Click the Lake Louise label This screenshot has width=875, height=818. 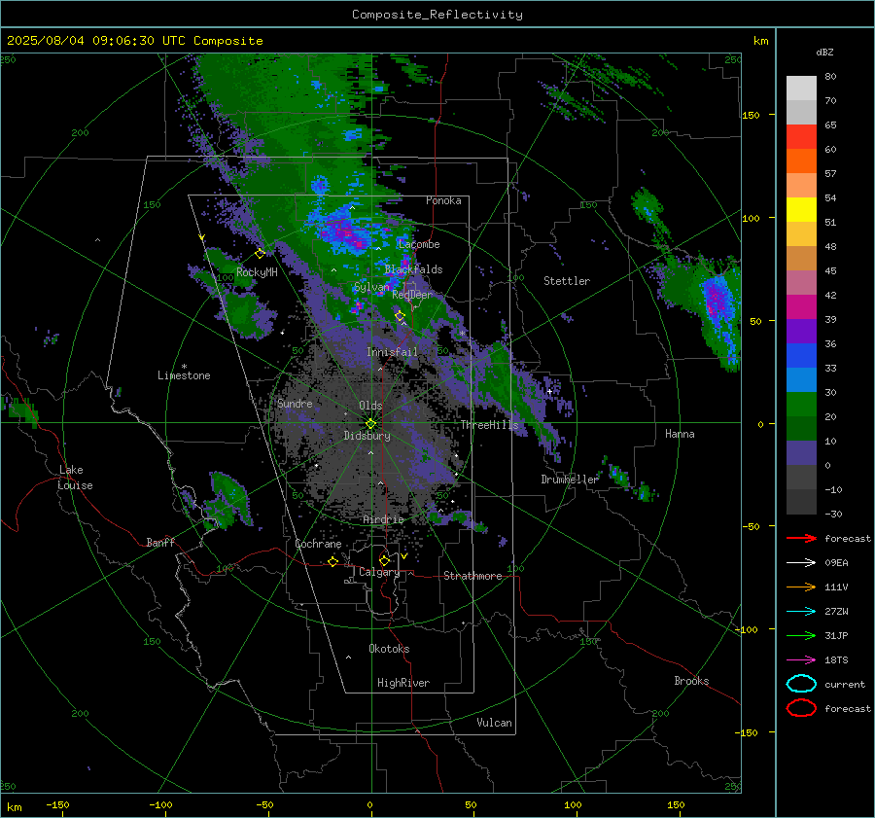pos(75,478)
